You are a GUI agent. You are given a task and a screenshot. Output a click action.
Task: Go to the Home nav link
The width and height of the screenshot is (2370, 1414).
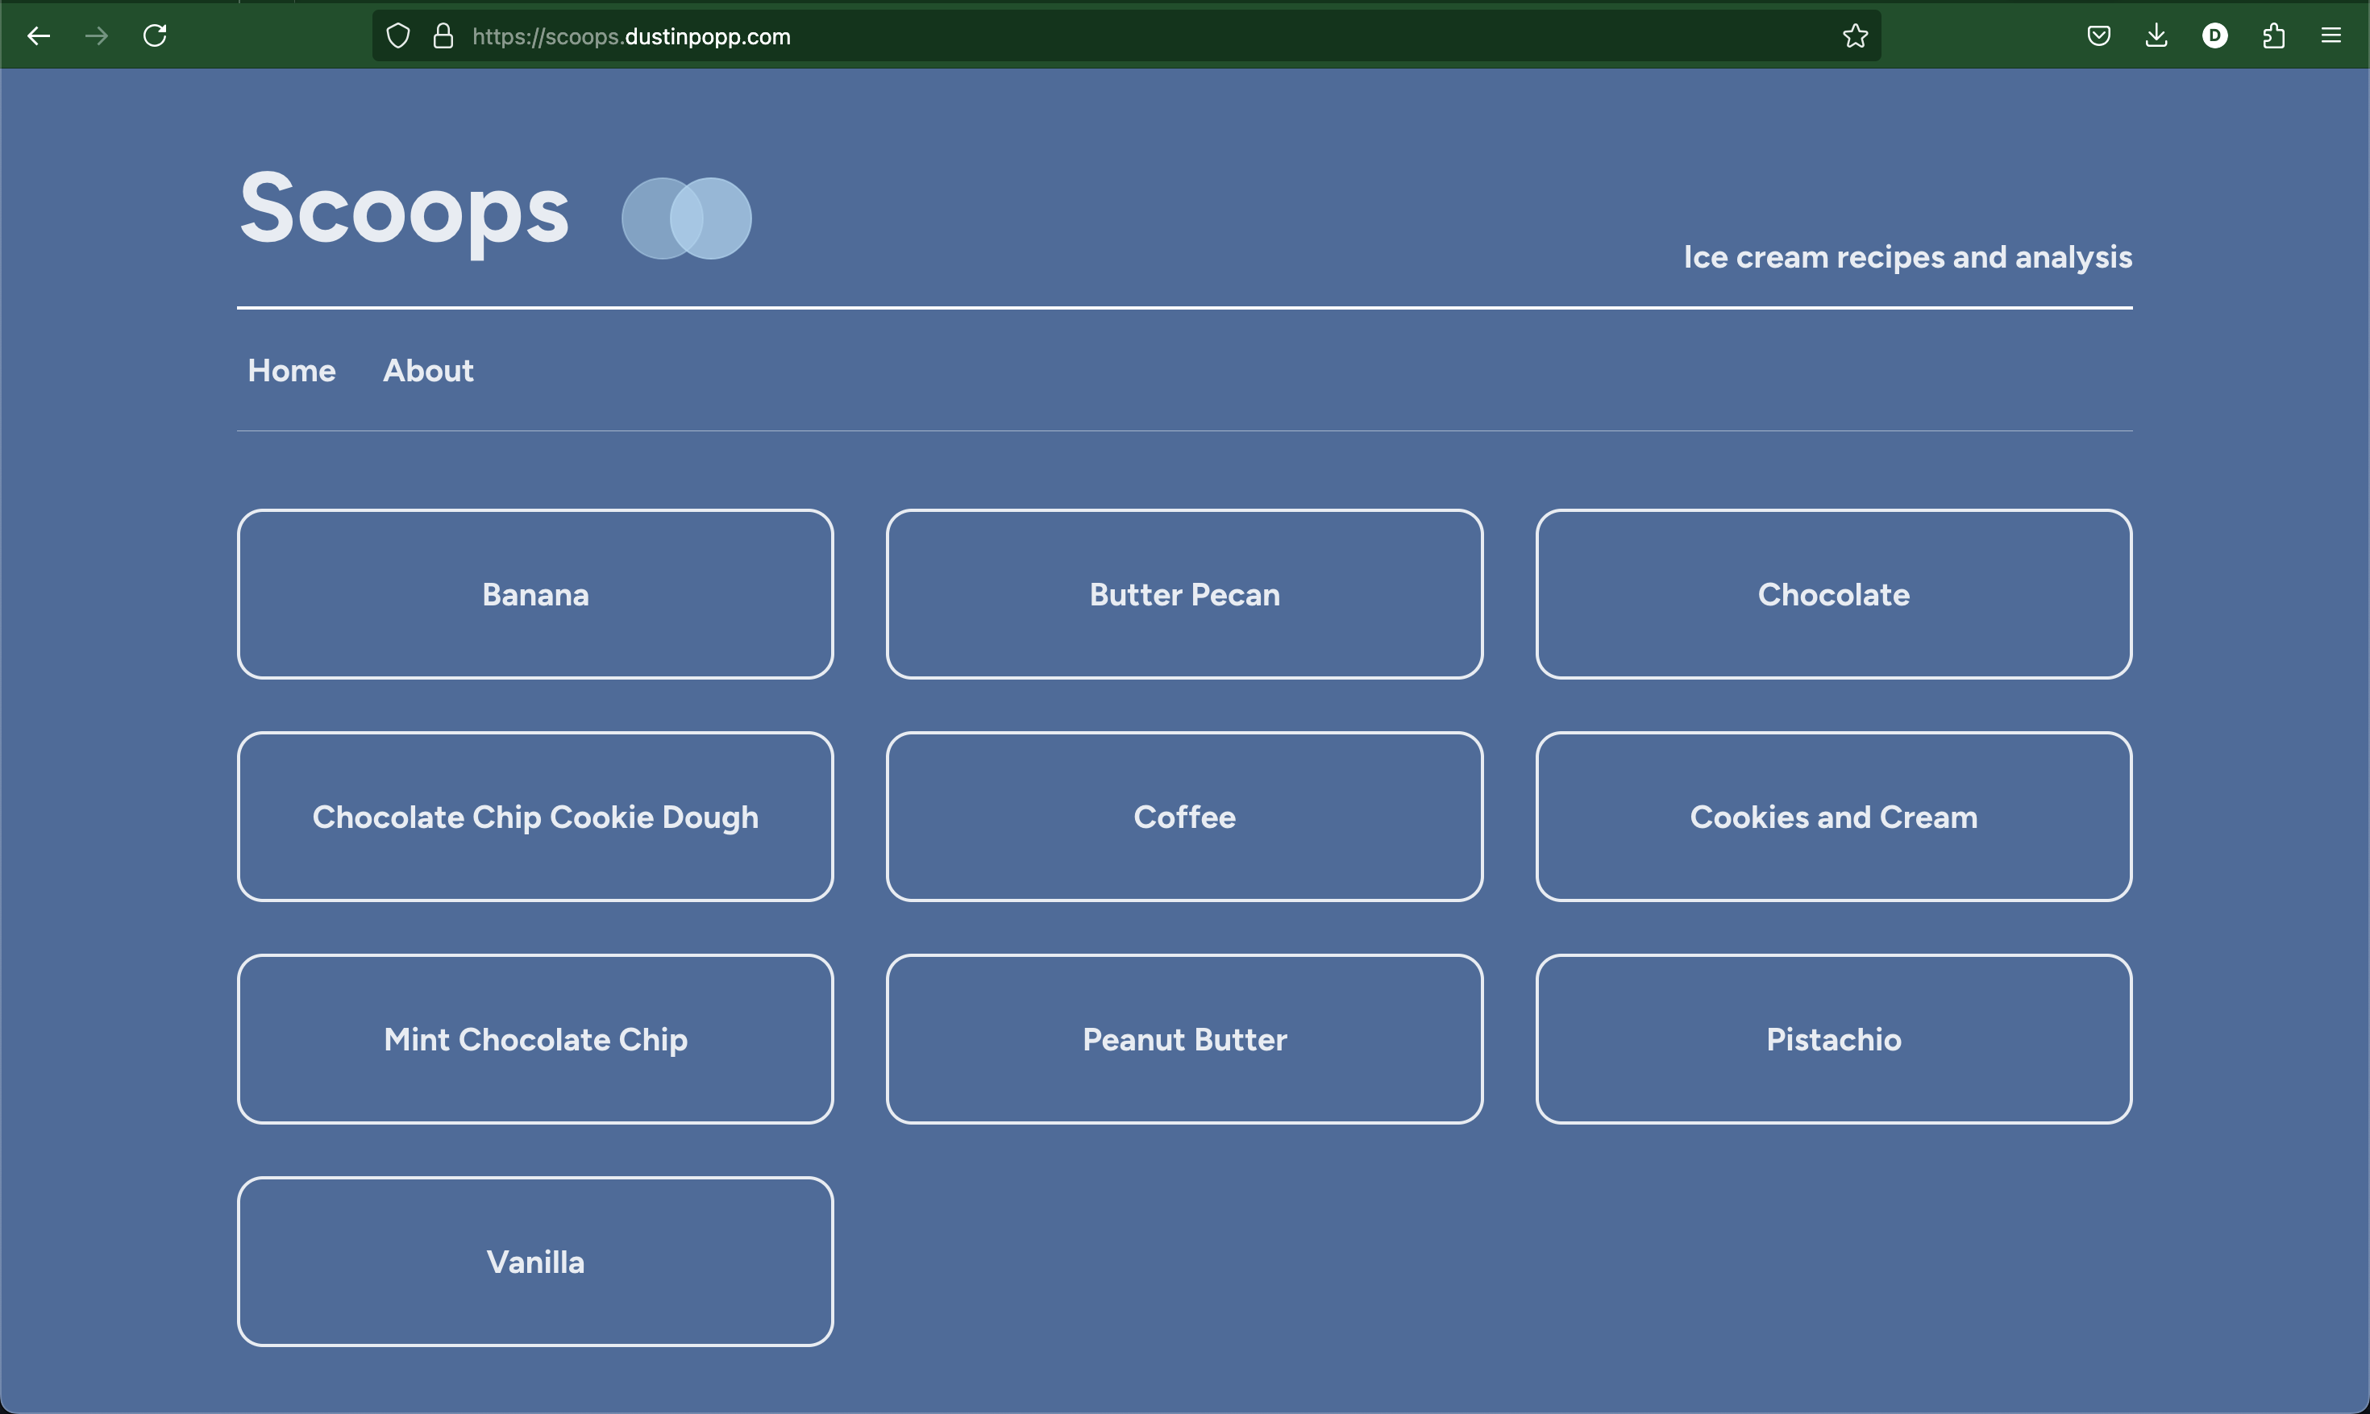click(x=292, y=371)
